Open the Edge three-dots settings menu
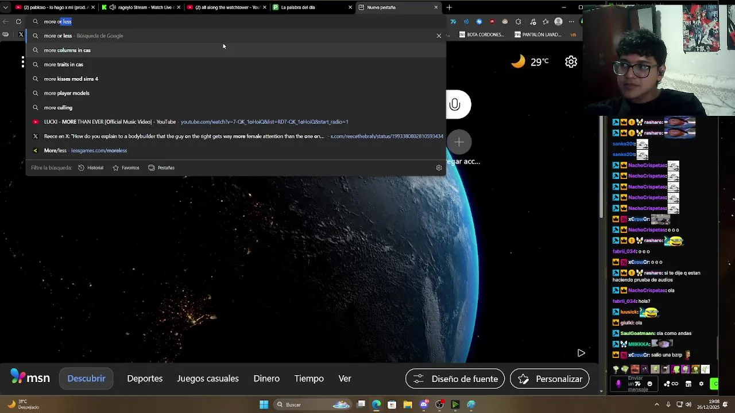 coord(571,22)
